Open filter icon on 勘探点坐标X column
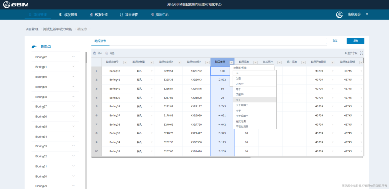 (179, 62)
